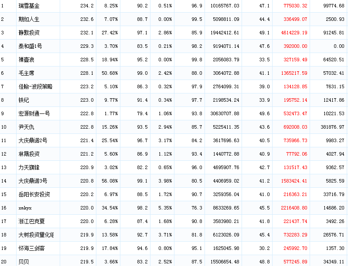Select the value 30.2 in 怀海三剑客 row
This screenshot has width=348, height=266.
[x=265, y=249]
